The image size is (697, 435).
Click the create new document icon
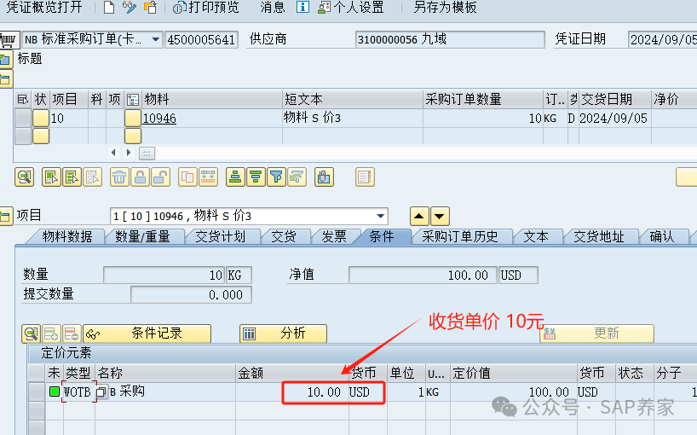(109, 7)
